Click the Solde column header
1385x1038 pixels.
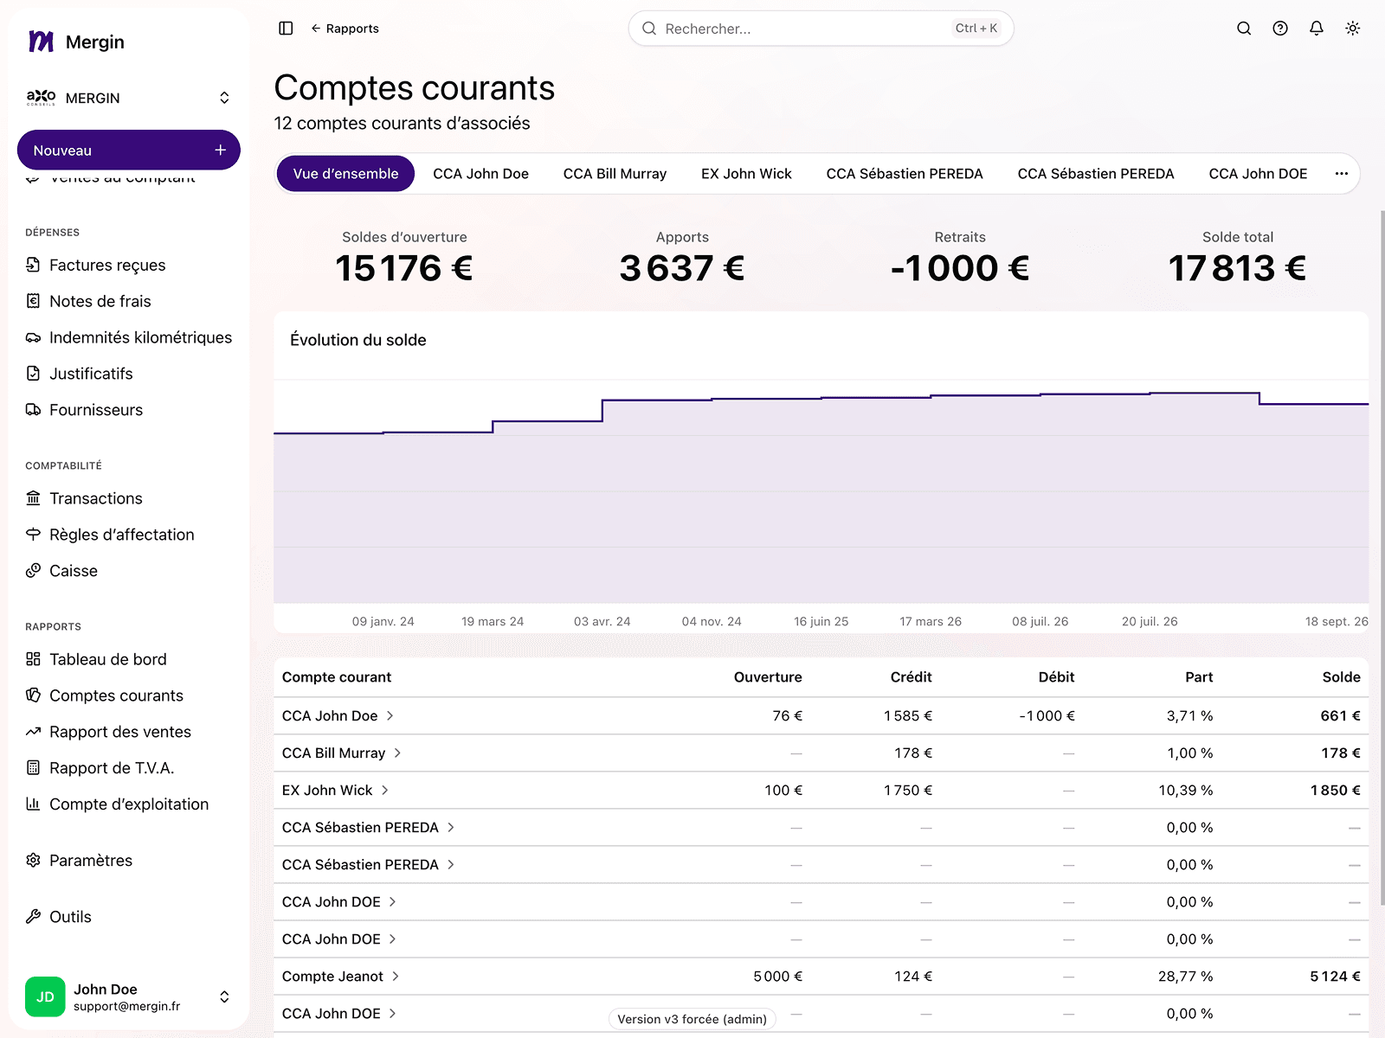(x=1341, y=677)
